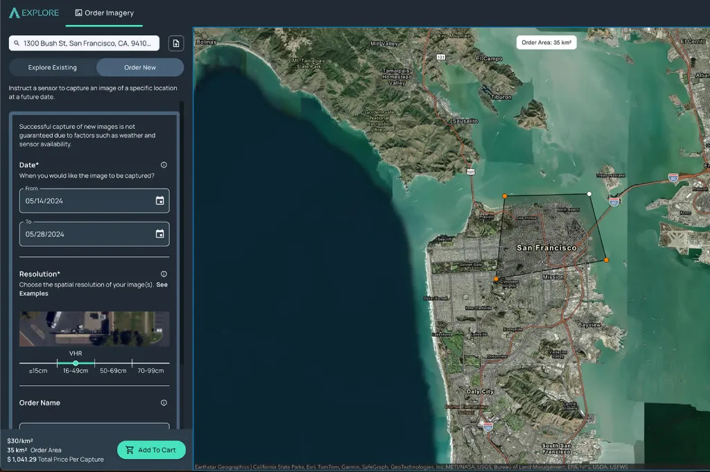Select the ≤15cm resolution option
Image resolution: width=710 pixels, height=472 pixels.
pos(38,371)
